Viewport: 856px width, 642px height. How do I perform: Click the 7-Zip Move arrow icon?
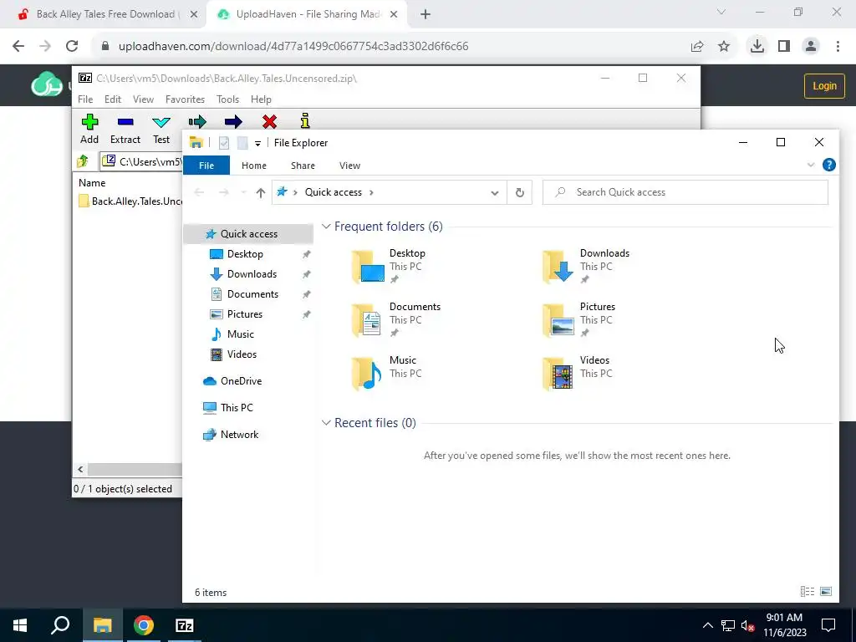tap(233, 122)
